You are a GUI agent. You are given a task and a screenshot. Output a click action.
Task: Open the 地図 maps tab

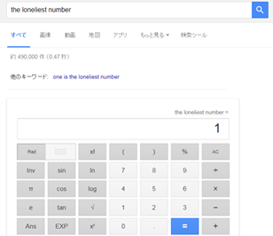[94, 35]
